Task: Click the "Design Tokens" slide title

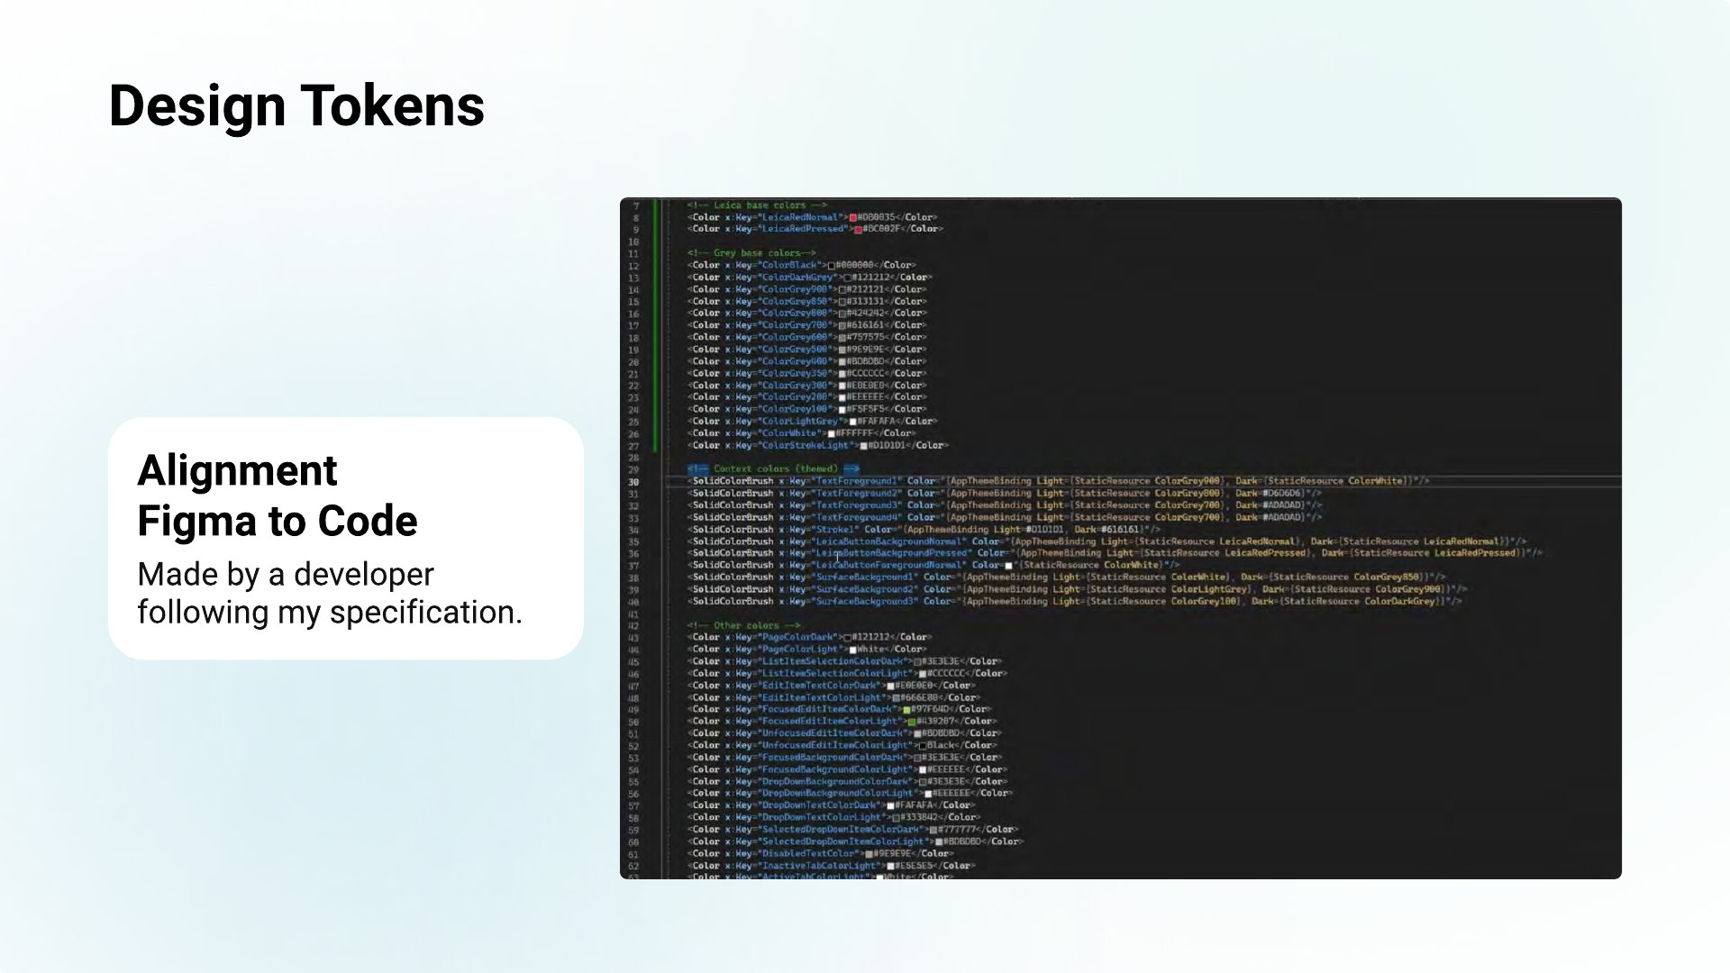Action: point(296,105)
